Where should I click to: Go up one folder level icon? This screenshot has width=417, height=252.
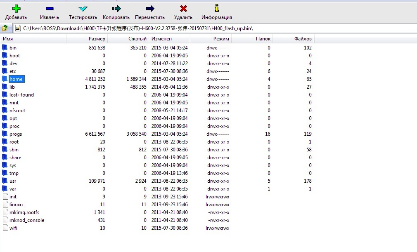(x=5, y=28)
